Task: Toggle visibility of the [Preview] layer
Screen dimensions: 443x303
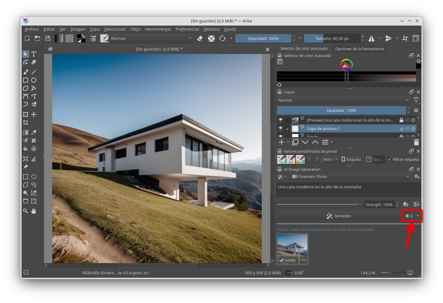Action: tap(281, 120)
